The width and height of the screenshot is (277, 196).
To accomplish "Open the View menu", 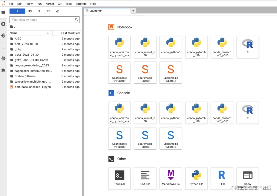I will coord(29,4).
